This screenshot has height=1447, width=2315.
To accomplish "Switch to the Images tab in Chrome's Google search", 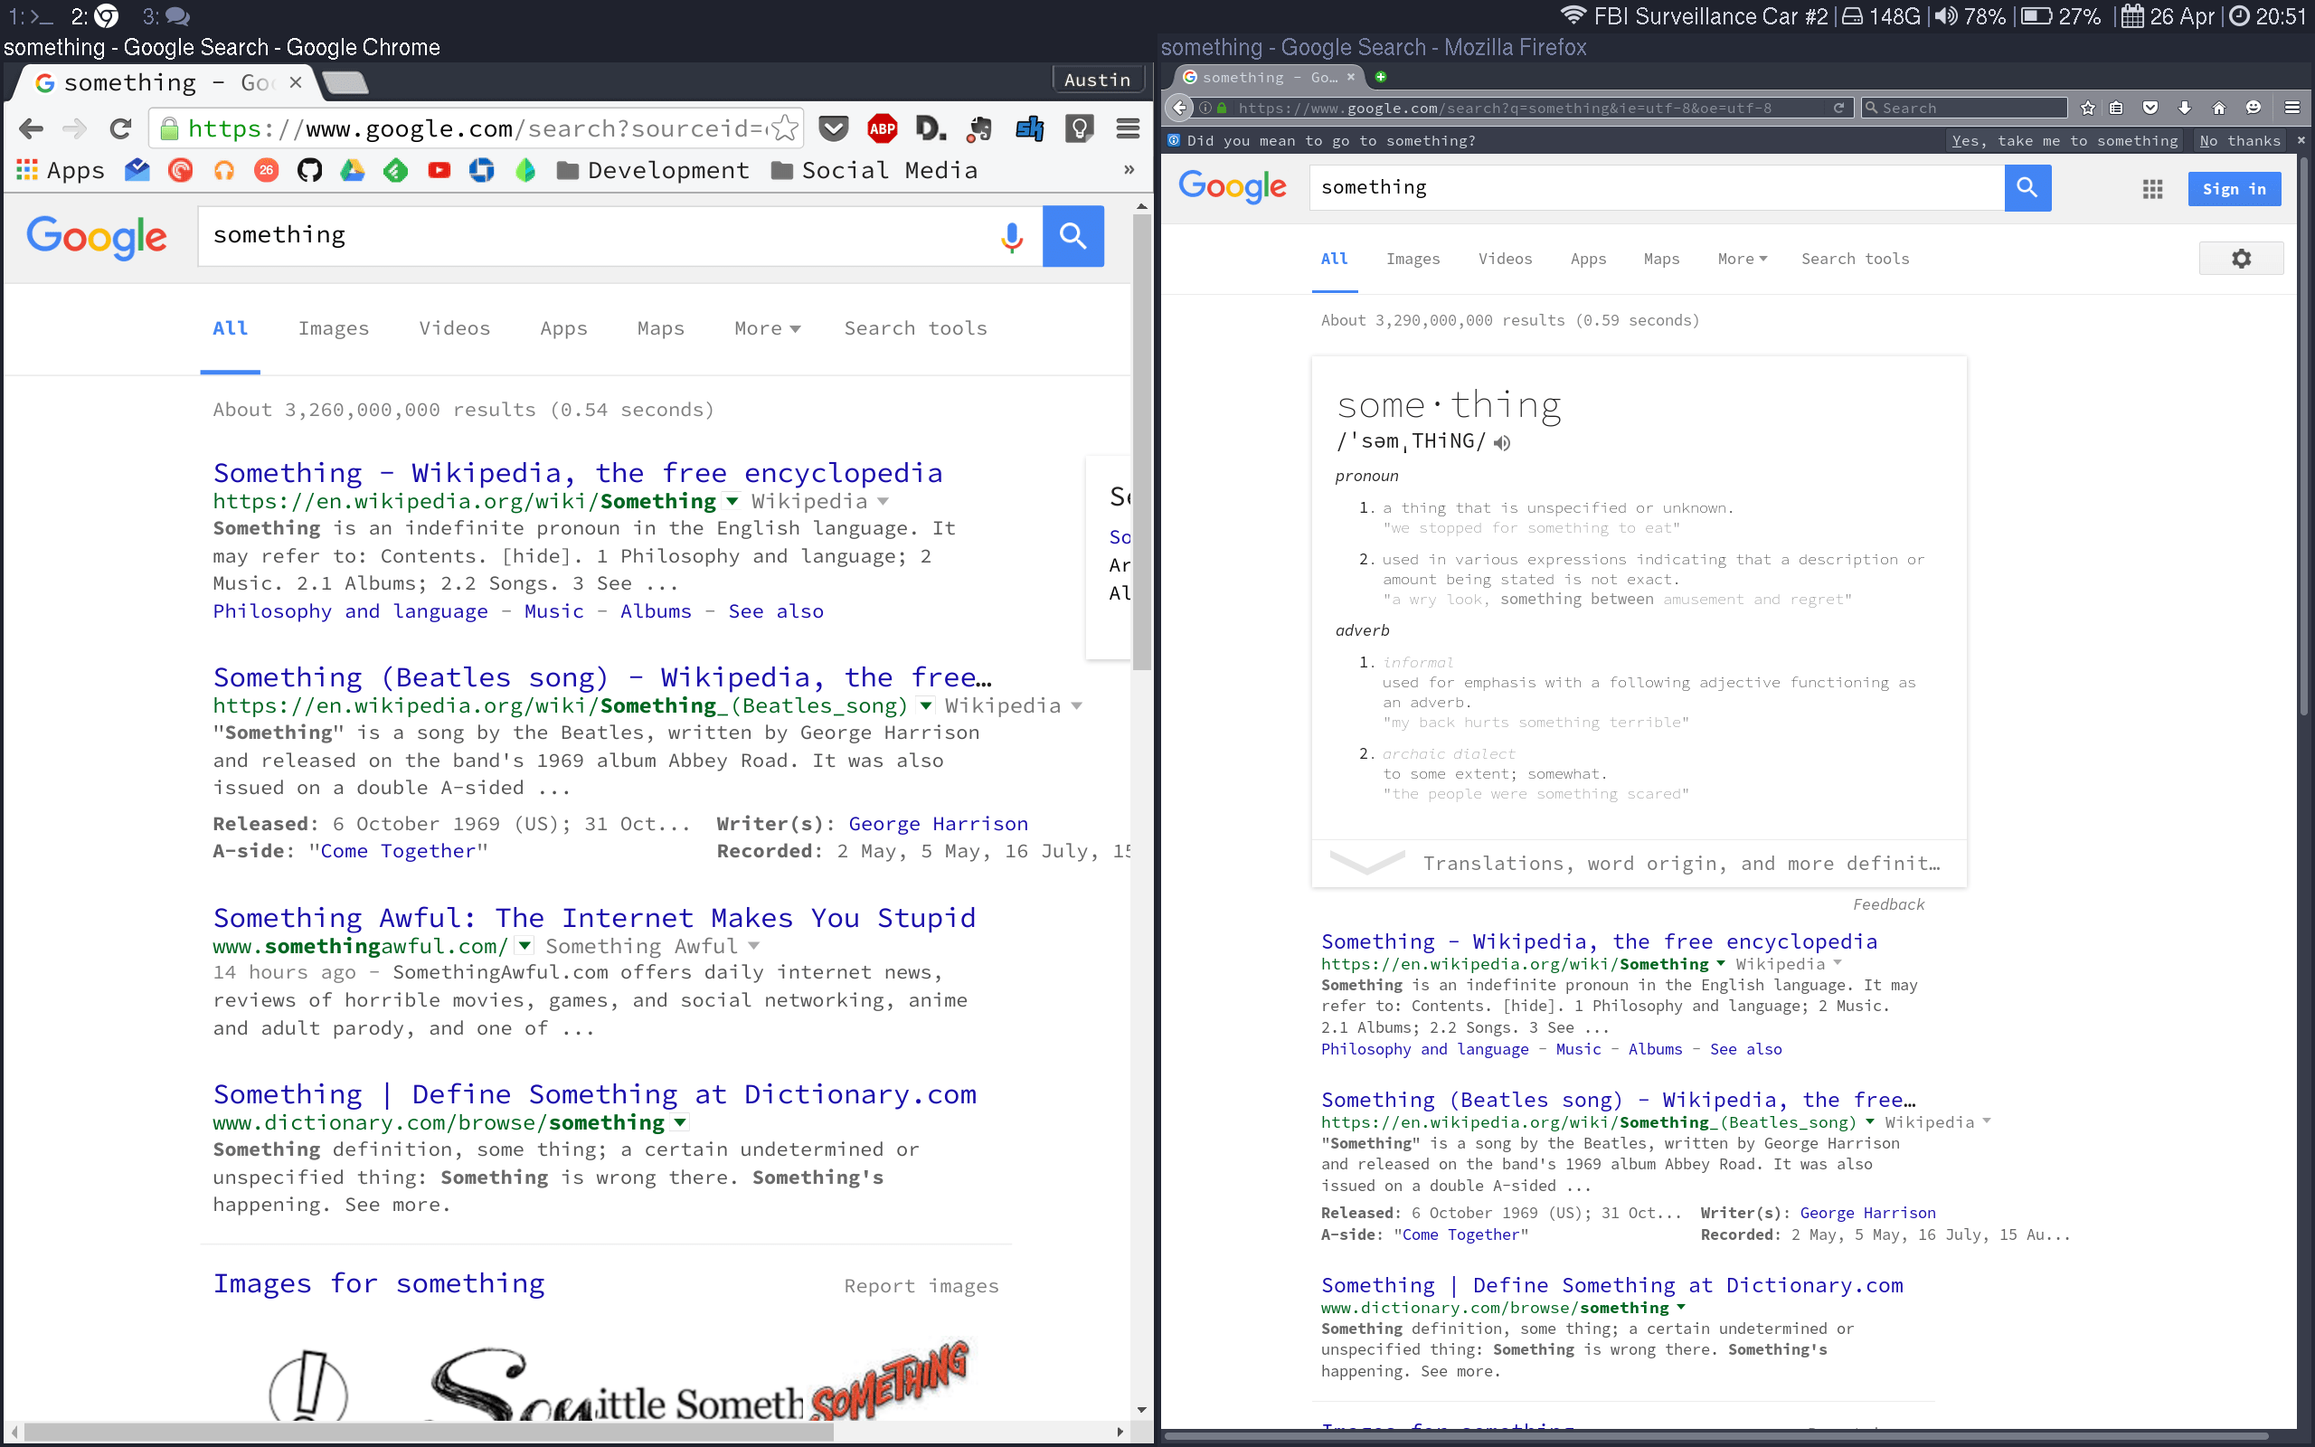I will click(334, 328).
